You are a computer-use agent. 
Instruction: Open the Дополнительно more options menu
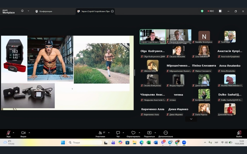165,133
